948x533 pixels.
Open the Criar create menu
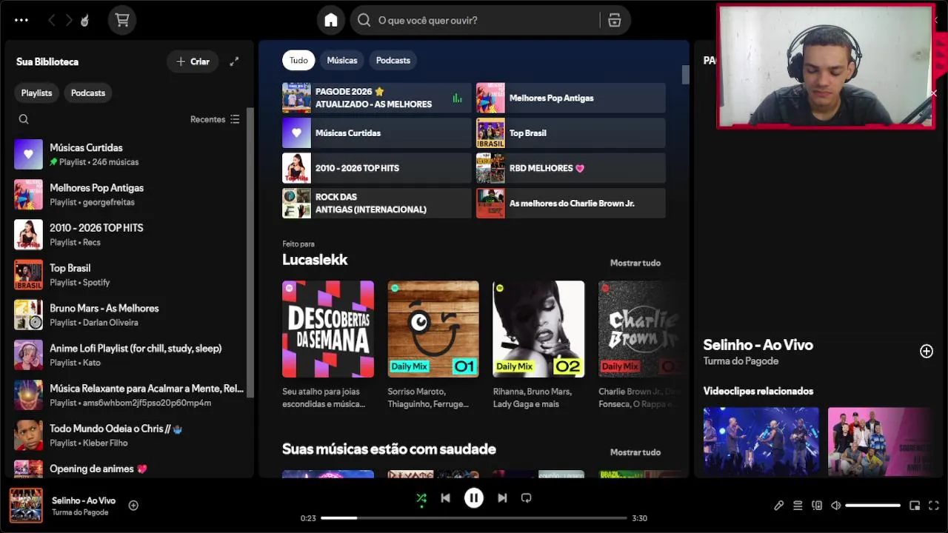click(193, 61)
